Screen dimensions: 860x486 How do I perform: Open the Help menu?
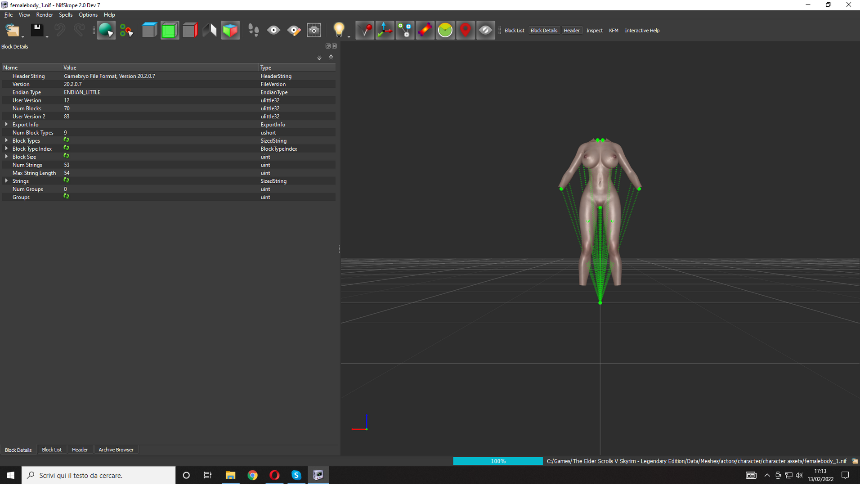(x=109, y=15)
